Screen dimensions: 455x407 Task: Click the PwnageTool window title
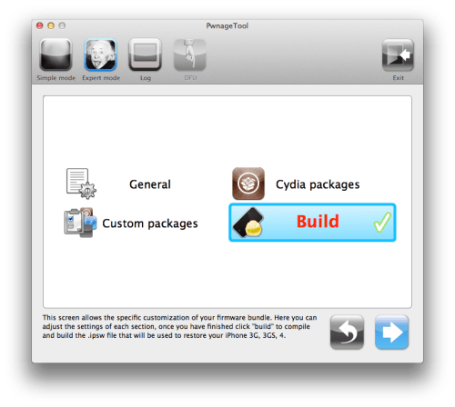tap(227, 25)
